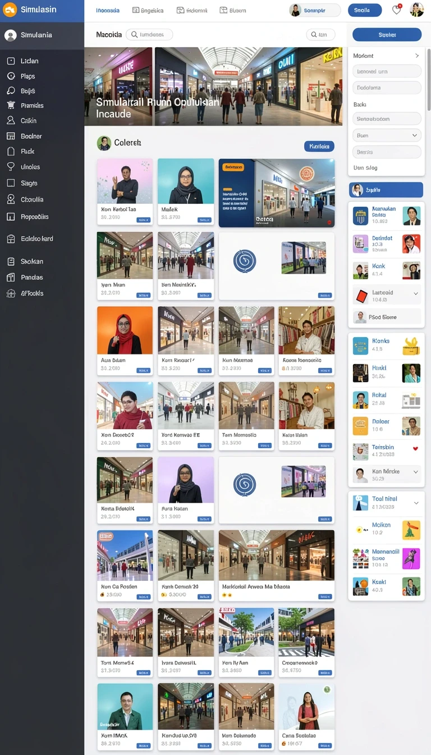Click the heart notifications icon in header
The height and width of the screenshot is (755, 431).
tap(396, 10)
